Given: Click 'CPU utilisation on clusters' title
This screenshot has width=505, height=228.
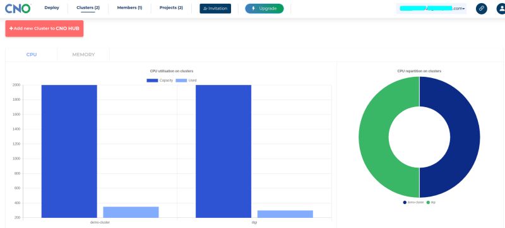Looking at the screenshot, I should coord(172,71).
